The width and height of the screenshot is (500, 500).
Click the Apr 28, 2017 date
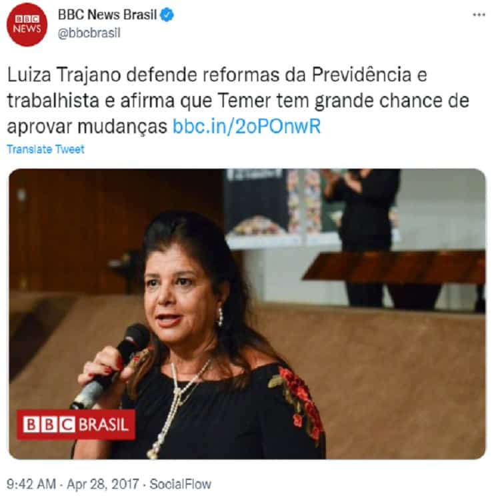coord(103,484)
